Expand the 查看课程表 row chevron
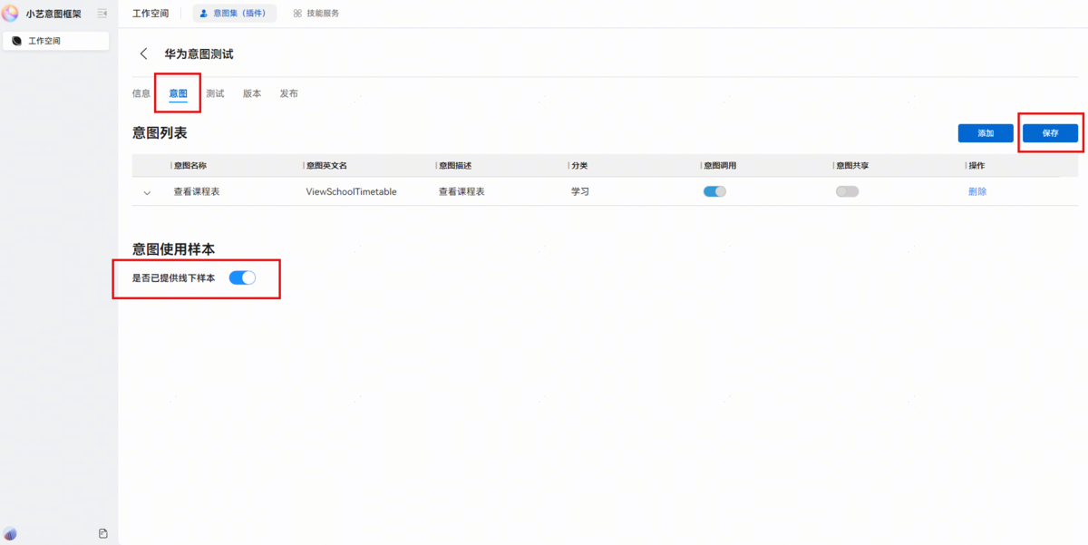Image resolution: width=1088 pixels, height=545 pixels. click(147, 192)
